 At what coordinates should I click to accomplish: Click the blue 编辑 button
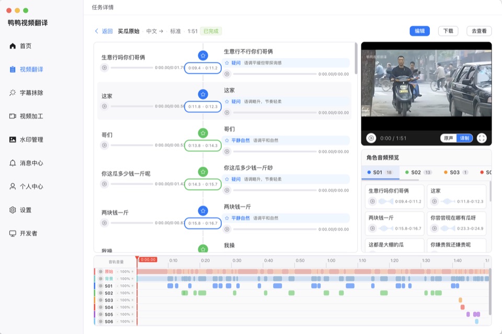419,31
